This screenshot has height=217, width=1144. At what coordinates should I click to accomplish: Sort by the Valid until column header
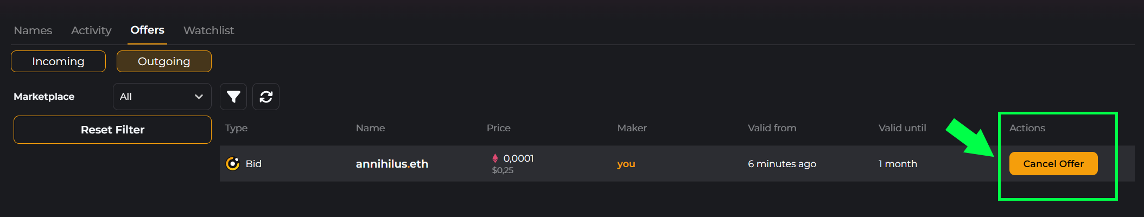pos(903,128)
